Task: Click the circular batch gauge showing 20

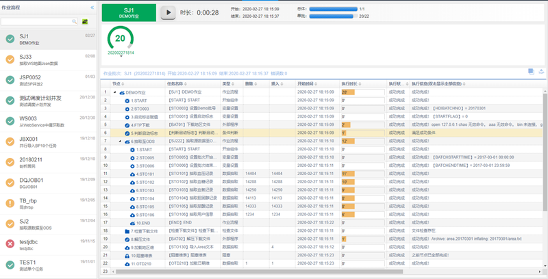Action: coord(121,38)
